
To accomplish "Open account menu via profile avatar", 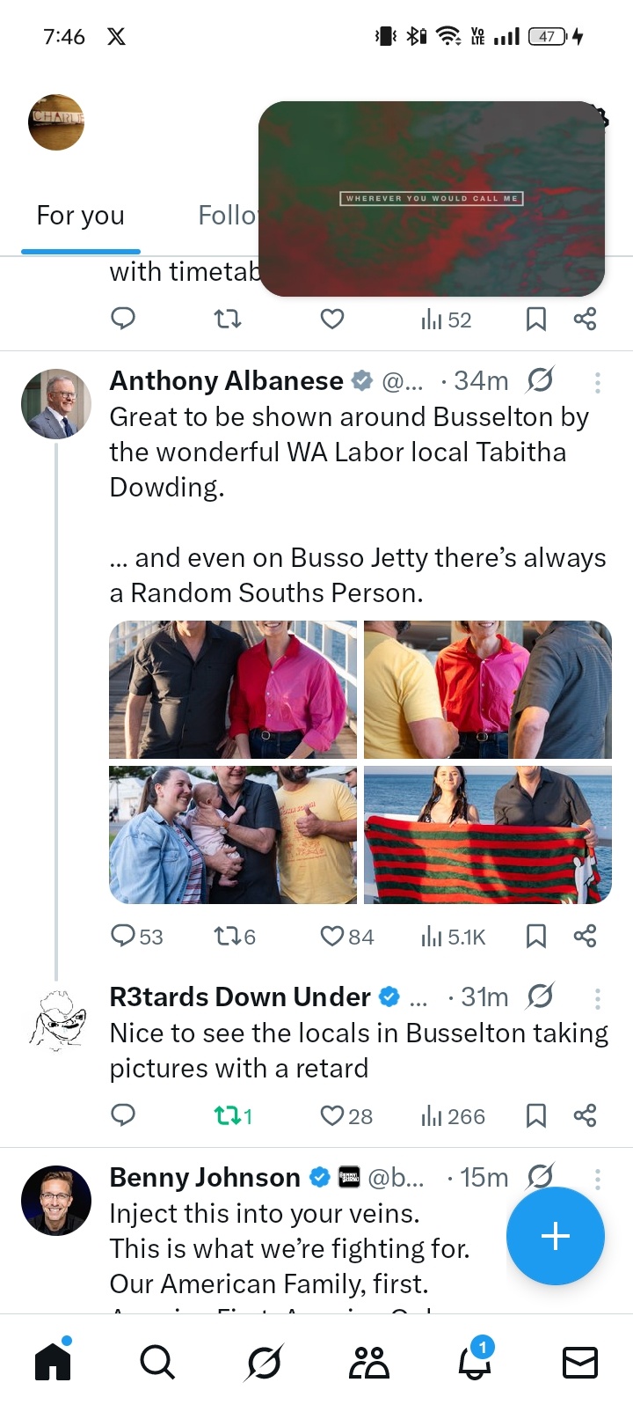I will (56, 122).
